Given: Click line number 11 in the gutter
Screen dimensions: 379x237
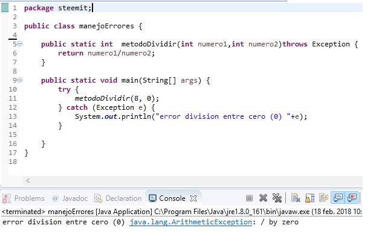Looking at the screenshot, I should pos(13,98).
